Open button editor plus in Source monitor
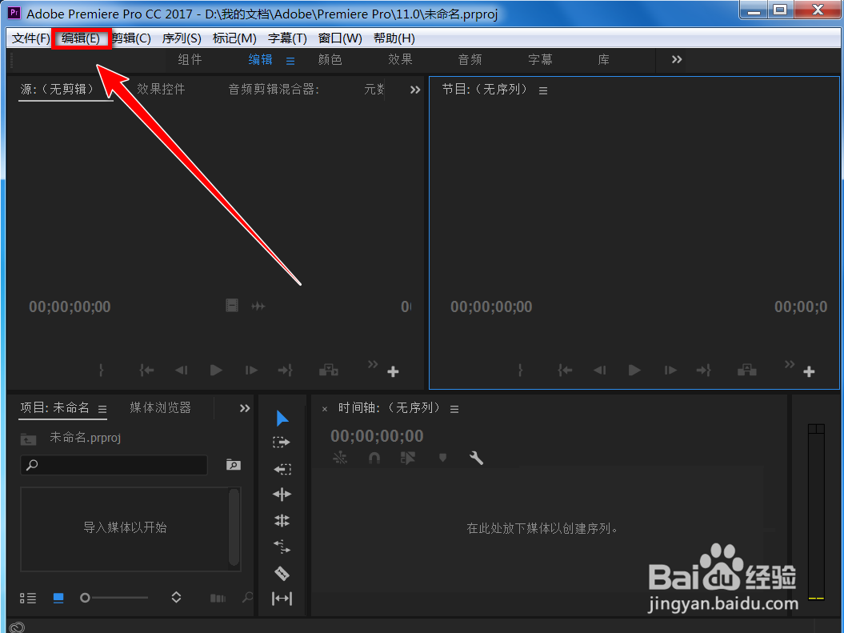This screenshot has width=844, height=633. pyautogui.click(x=393, y=371)
